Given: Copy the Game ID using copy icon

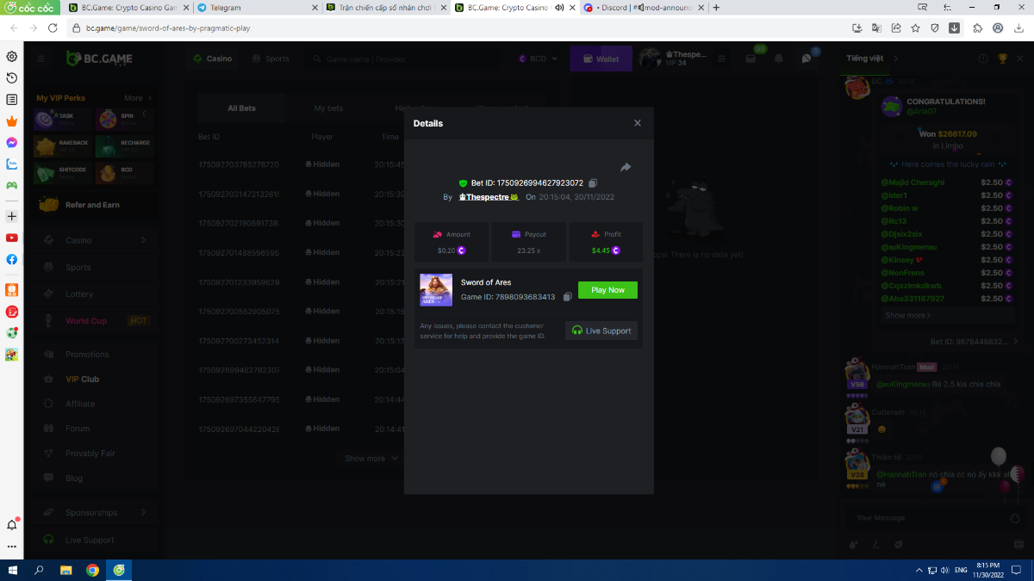Looking at the screenshot, I should [567, 297].
